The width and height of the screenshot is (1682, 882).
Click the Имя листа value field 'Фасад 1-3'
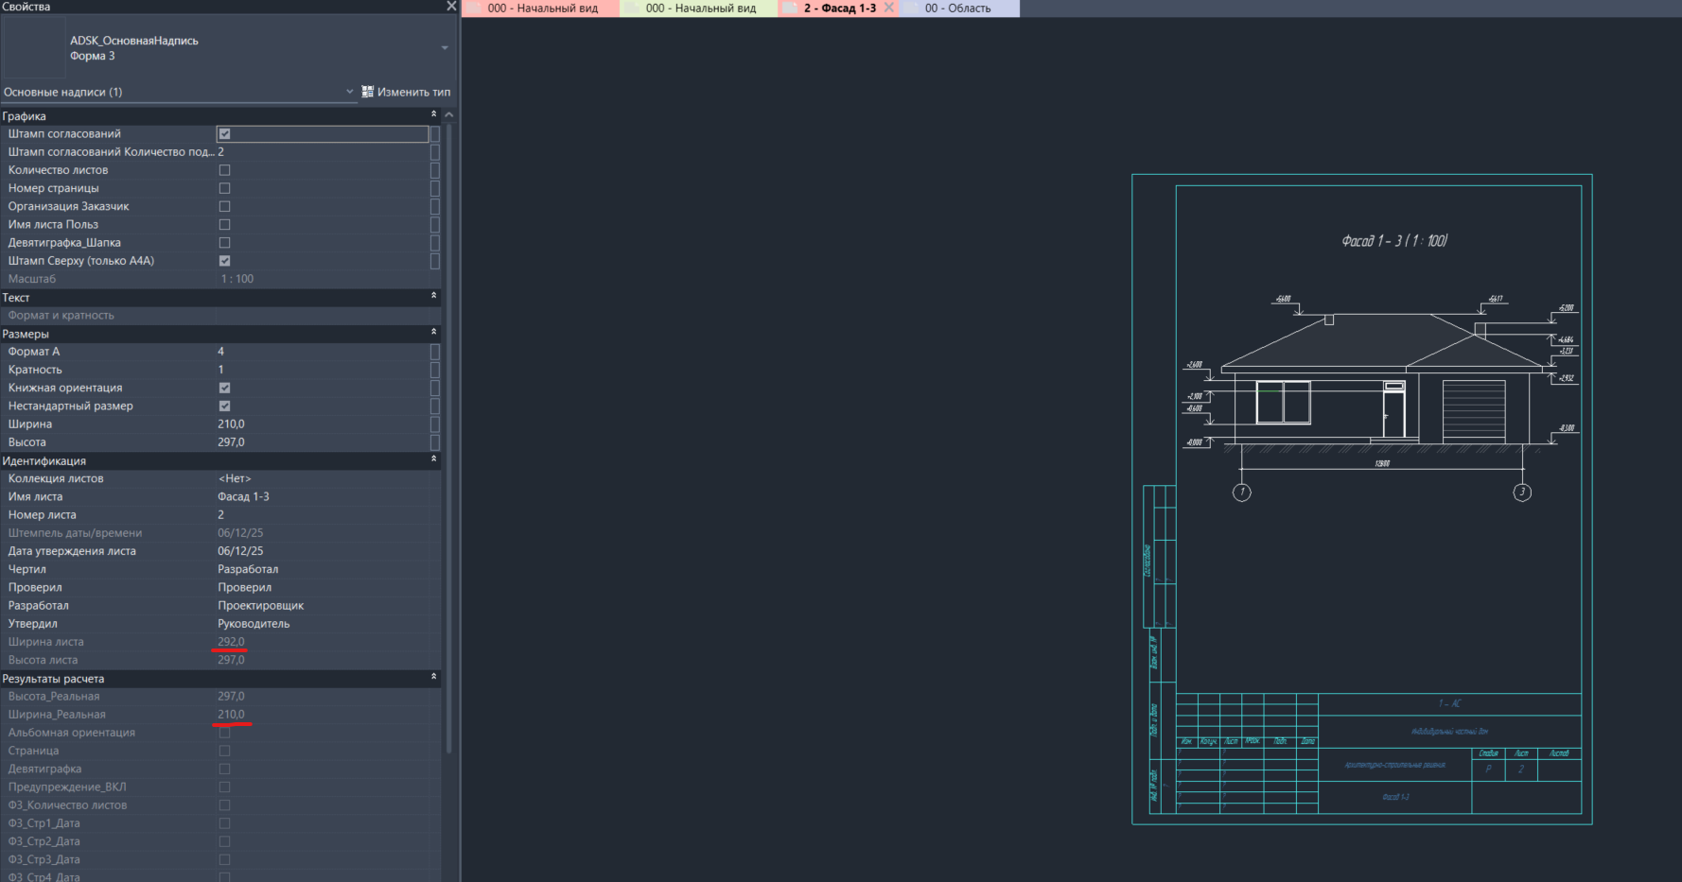coord(322,496)
